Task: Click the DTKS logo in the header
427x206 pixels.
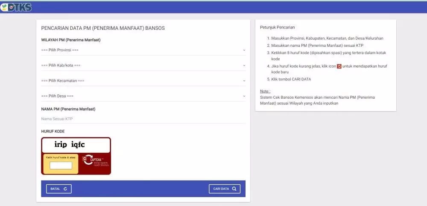Action: coord(16,7)
